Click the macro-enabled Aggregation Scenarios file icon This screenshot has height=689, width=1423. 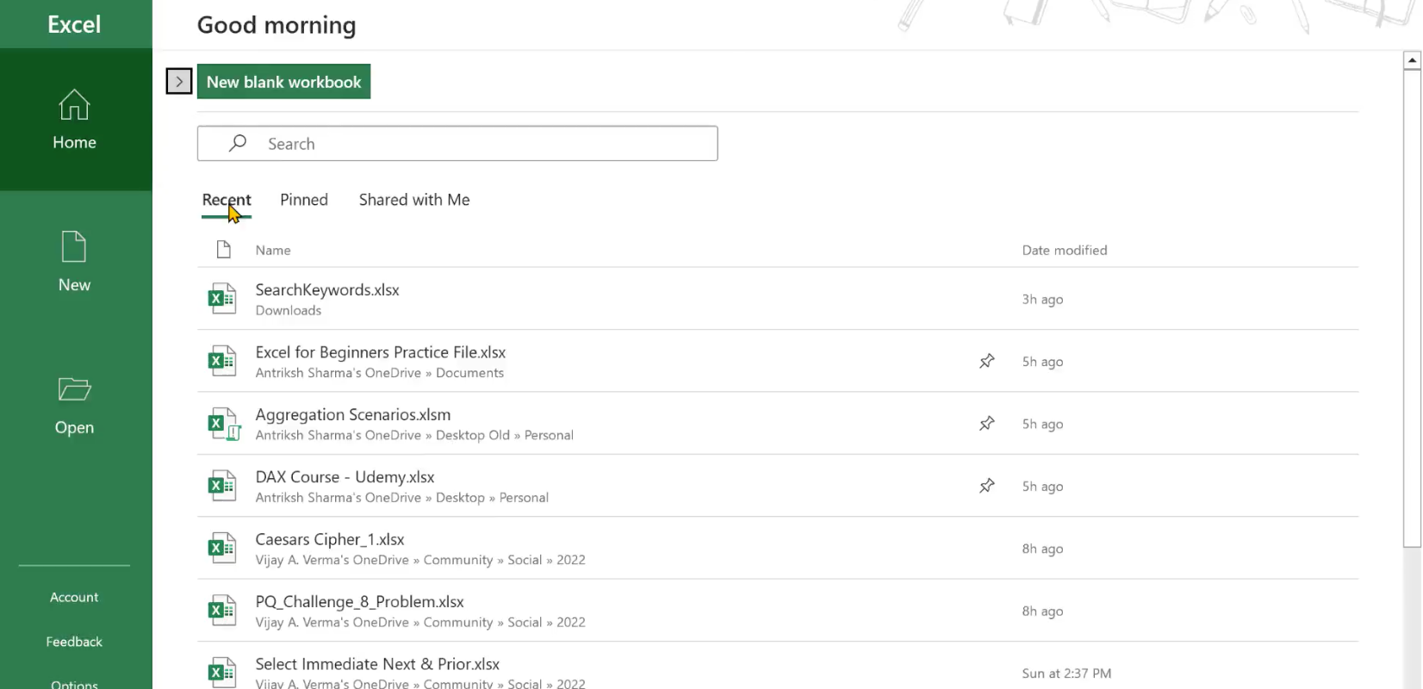pos(223,424)
